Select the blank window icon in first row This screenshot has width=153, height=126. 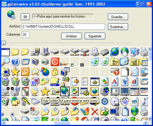pyautogui.click(x=6, y=52)
